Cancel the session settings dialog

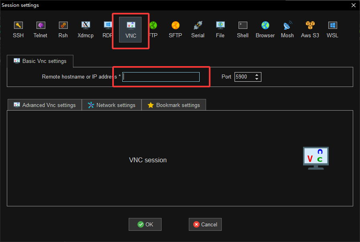[x=205, y=224]
